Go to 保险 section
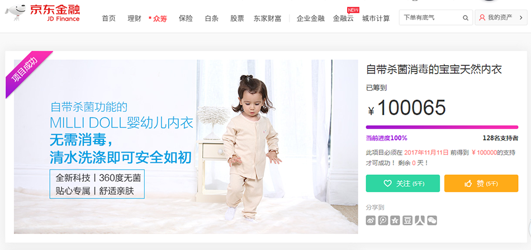531x250 pixels. tap(186, 18)
